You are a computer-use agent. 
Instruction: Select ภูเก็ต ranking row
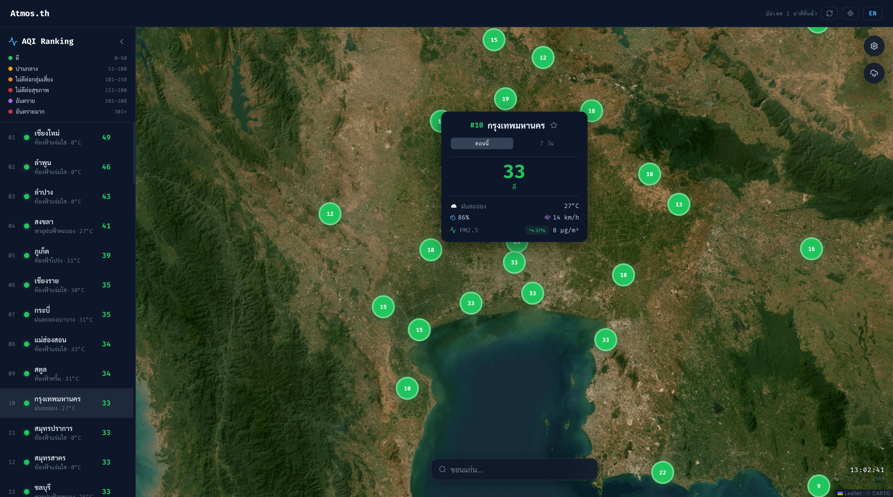(67, 255)
